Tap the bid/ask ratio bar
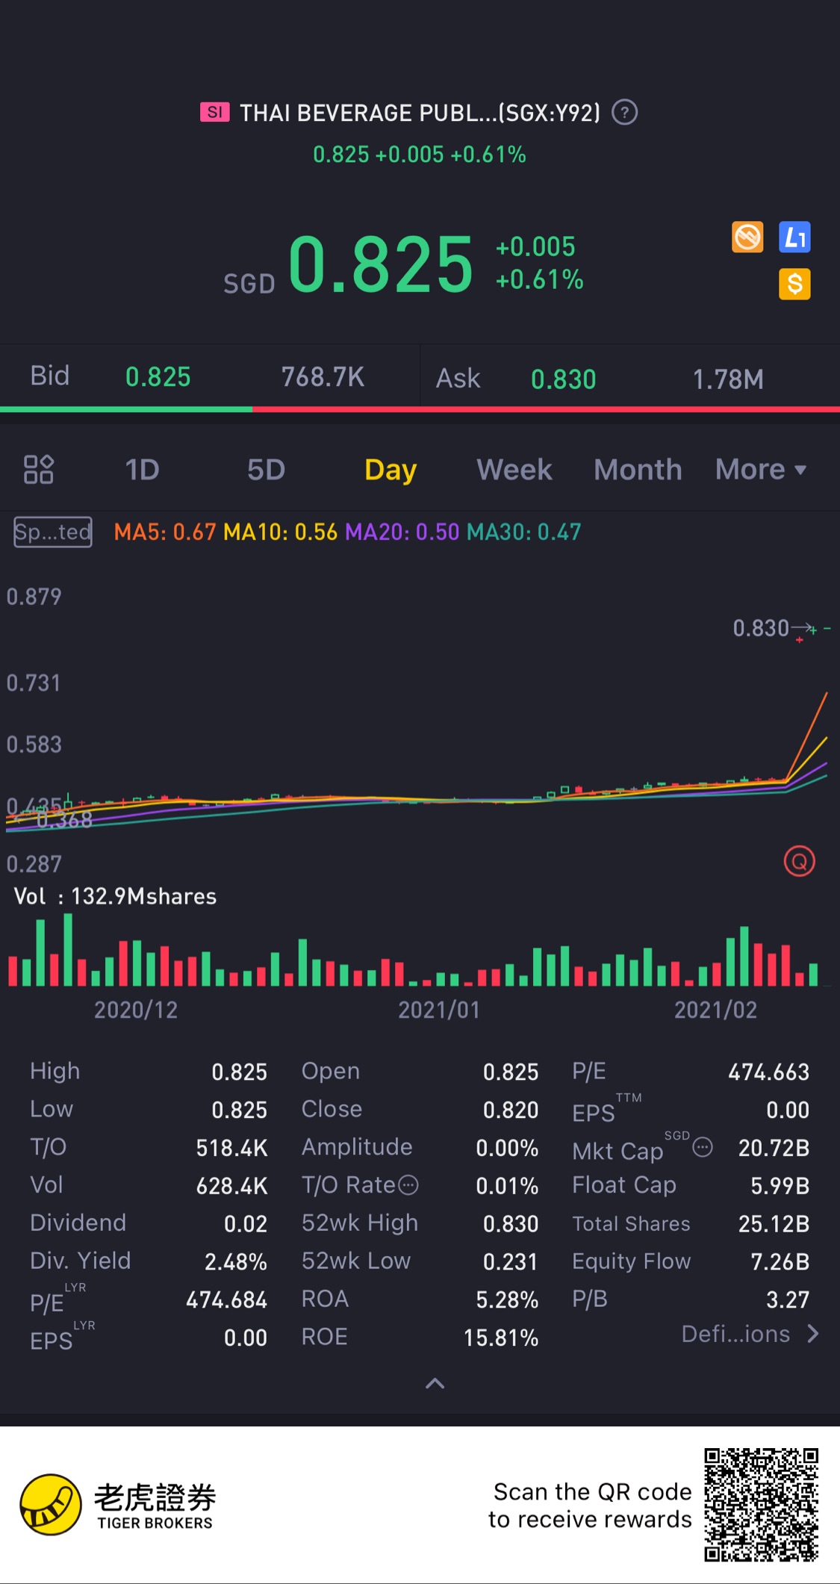The image size is (840, 1584). click(420, 409)
